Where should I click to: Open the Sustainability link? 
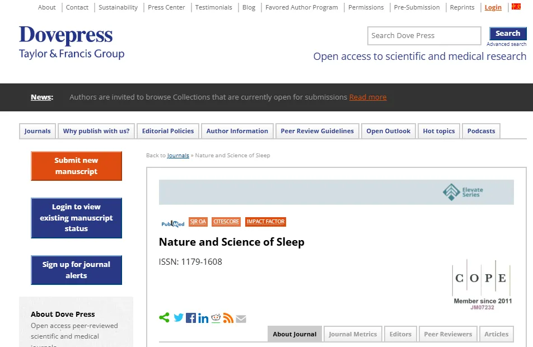[118, 7]
